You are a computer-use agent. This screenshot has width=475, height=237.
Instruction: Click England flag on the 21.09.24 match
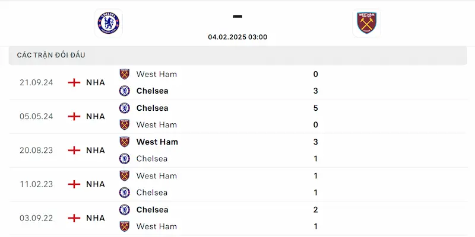pos(74,82)
